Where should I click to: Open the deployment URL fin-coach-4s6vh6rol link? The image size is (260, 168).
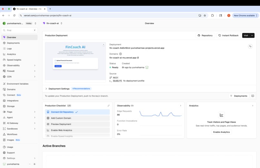[x=137, y=48]
